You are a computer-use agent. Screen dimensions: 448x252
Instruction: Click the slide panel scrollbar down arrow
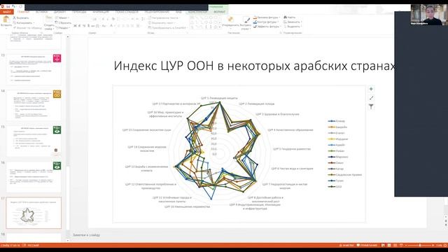(68, 240)
